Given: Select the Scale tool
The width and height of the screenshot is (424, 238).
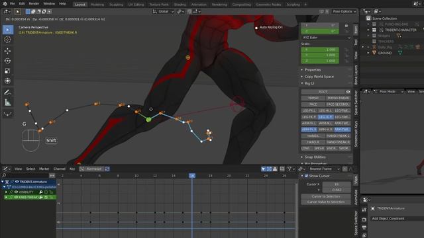Looking at the screenshot, I should pos(7,71).
